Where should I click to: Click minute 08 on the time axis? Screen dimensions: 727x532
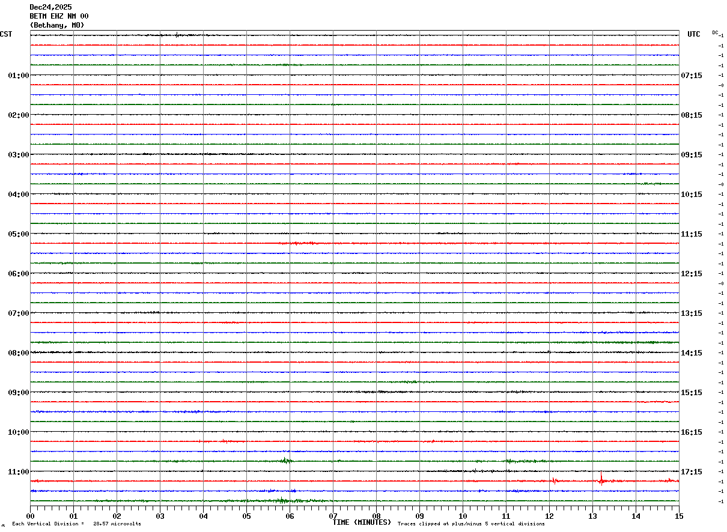pos(376,516)
